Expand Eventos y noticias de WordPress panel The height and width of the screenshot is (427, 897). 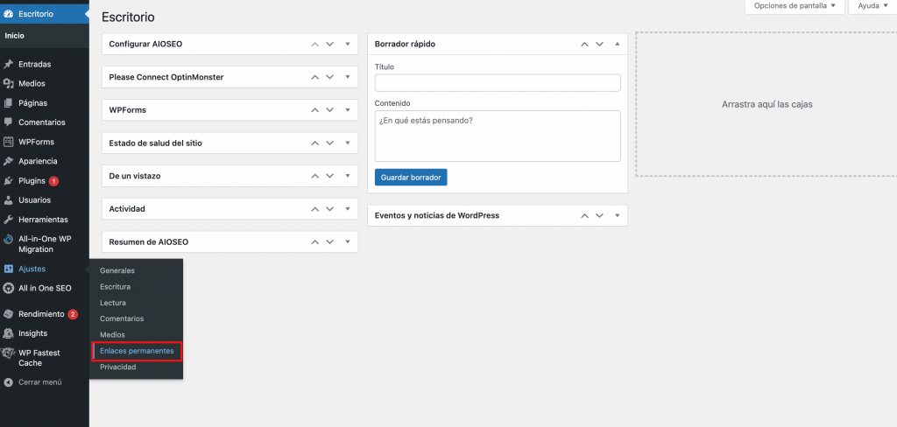[x=618, y=215]
